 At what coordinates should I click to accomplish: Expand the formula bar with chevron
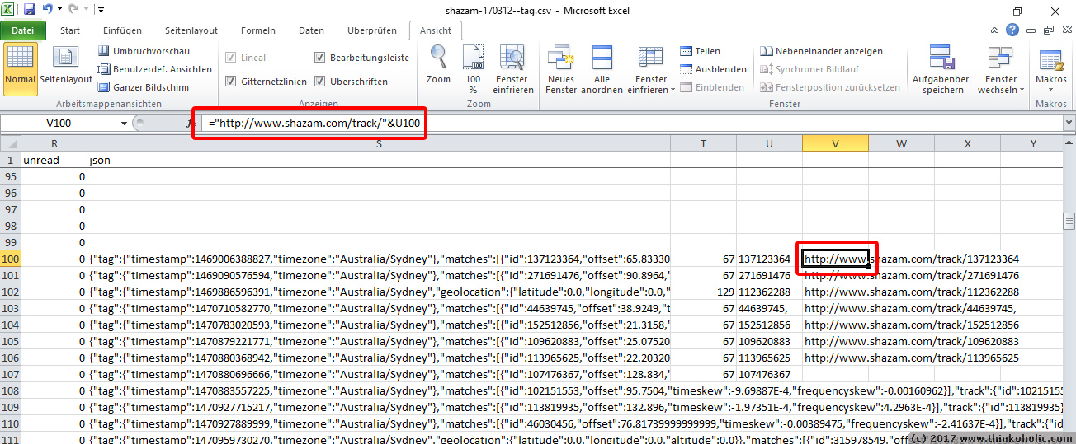(1069, 124)
